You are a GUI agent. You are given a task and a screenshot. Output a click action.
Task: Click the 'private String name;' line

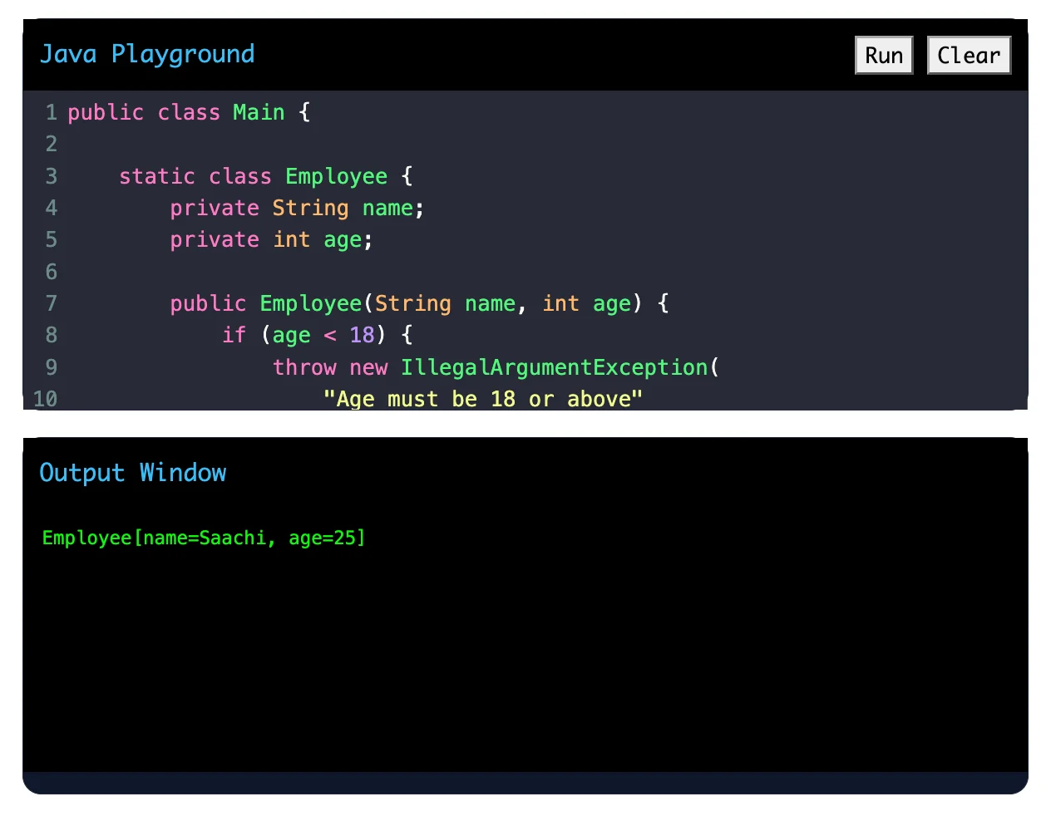point(297,208)
